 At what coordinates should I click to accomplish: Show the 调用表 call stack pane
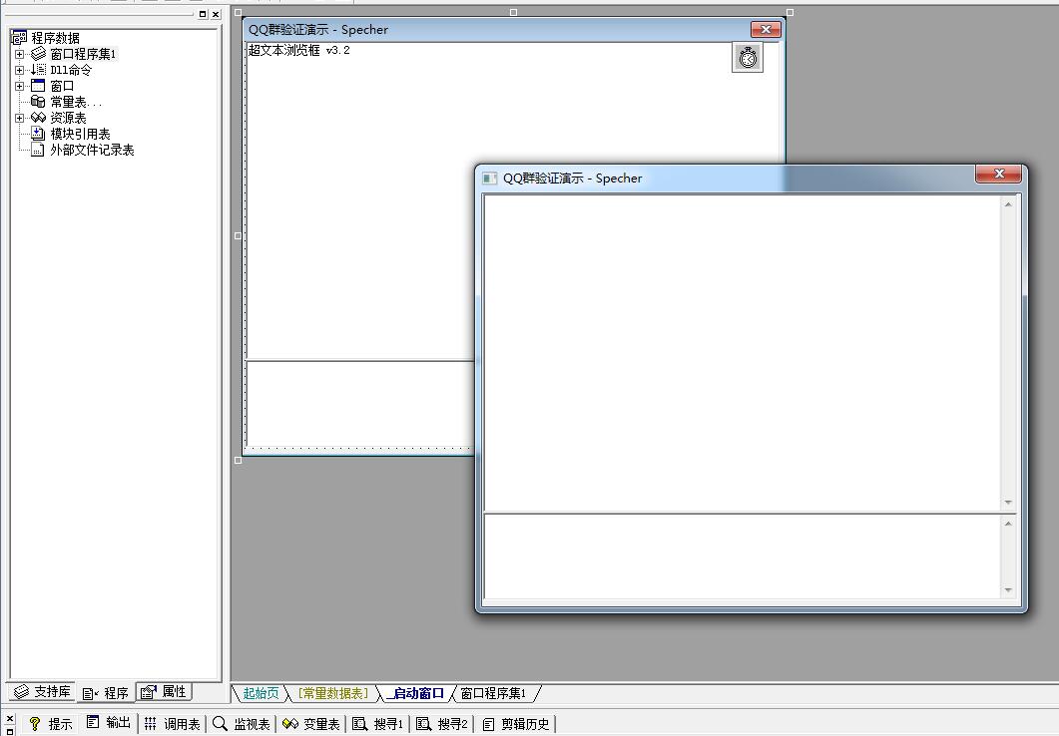click(x=173, y=724)
